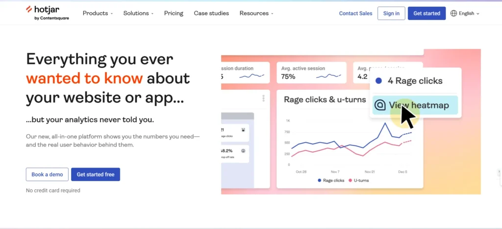Expand the Products menu

pos(98,13)
